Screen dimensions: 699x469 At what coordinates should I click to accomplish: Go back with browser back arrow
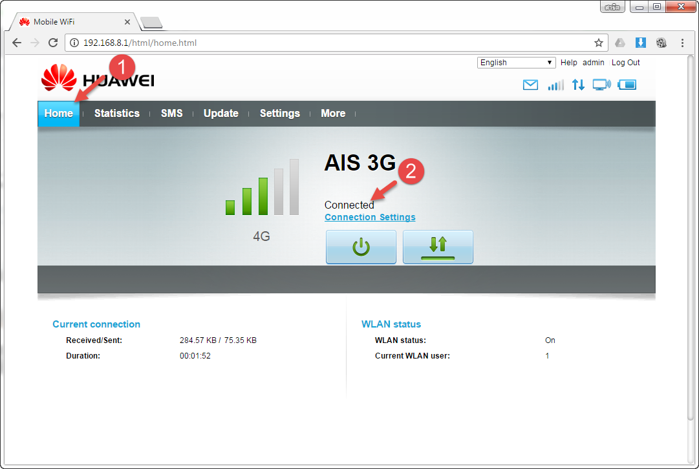coord(17,43)
